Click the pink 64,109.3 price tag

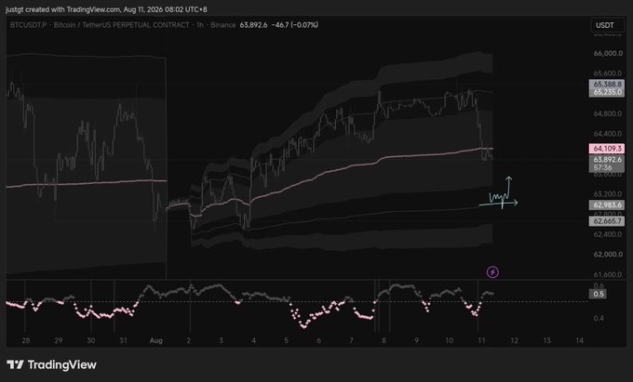tap(607, 149)
